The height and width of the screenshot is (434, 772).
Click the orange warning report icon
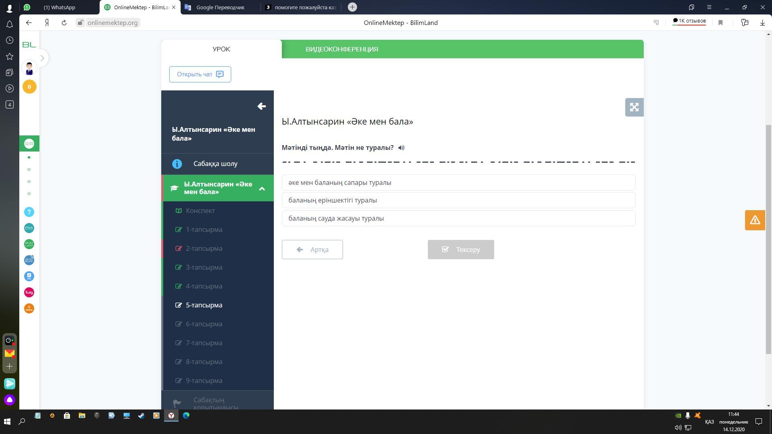755,220
